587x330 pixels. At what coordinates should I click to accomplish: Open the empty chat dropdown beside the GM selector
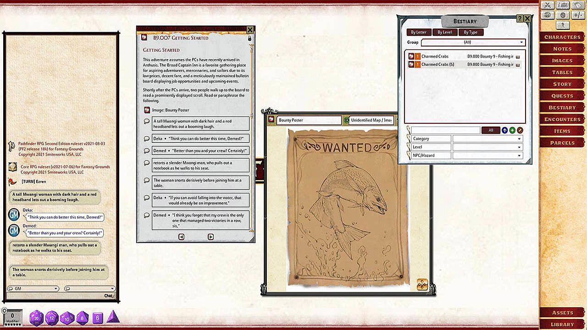click(89, 289)
